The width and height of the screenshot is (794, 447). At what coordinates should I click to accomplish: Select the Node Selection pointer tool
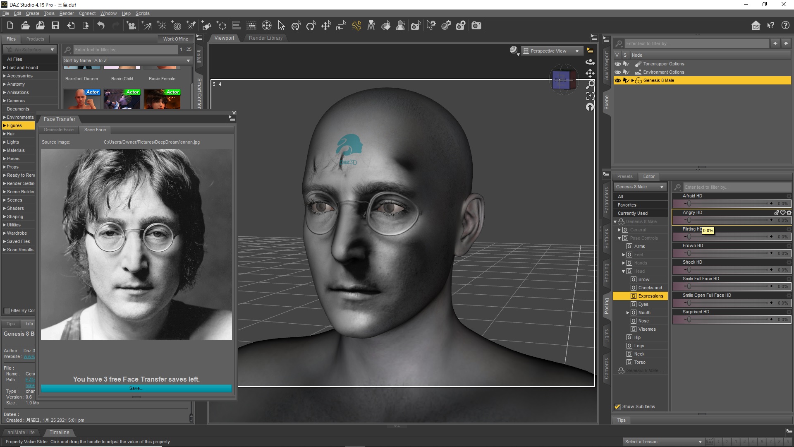click(x=281, y=25)
